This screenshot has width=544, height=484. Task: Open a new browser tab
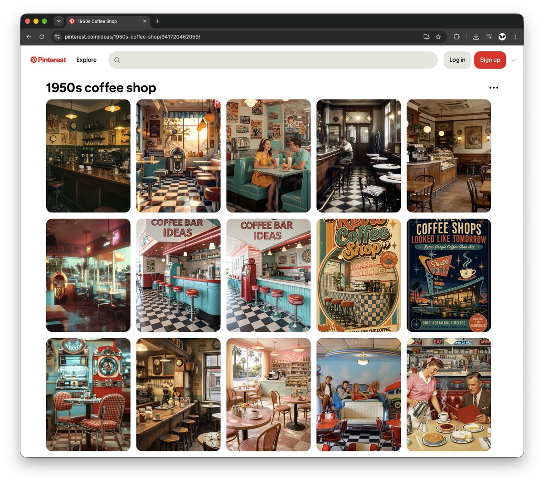(x=158, y=21)
